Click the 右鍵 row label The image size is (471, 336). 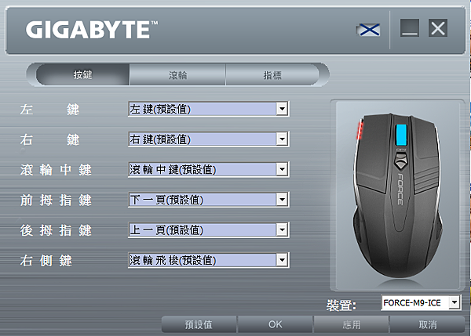50,139
